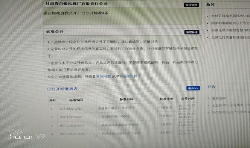Open the 常见问题 link

pyautogui.click(x=103, y=77)
